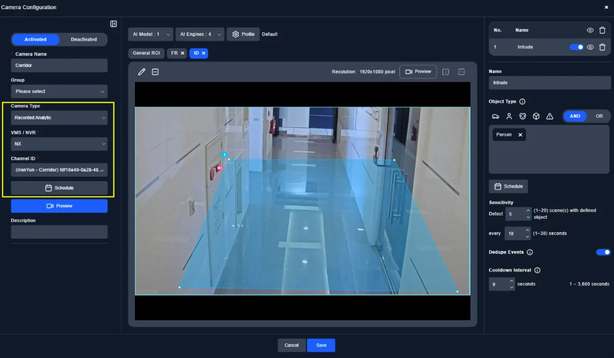The width and height of the screenshot is (614, 358).
Task: Open rule Schedule in right panel
Action: tap(508, 187)
